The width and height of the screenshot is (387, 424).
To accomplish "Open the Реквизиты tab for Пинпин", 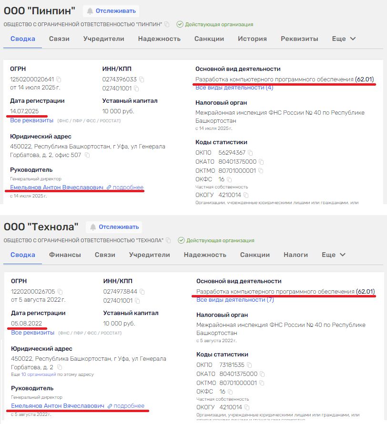I will tap(299, 39).
